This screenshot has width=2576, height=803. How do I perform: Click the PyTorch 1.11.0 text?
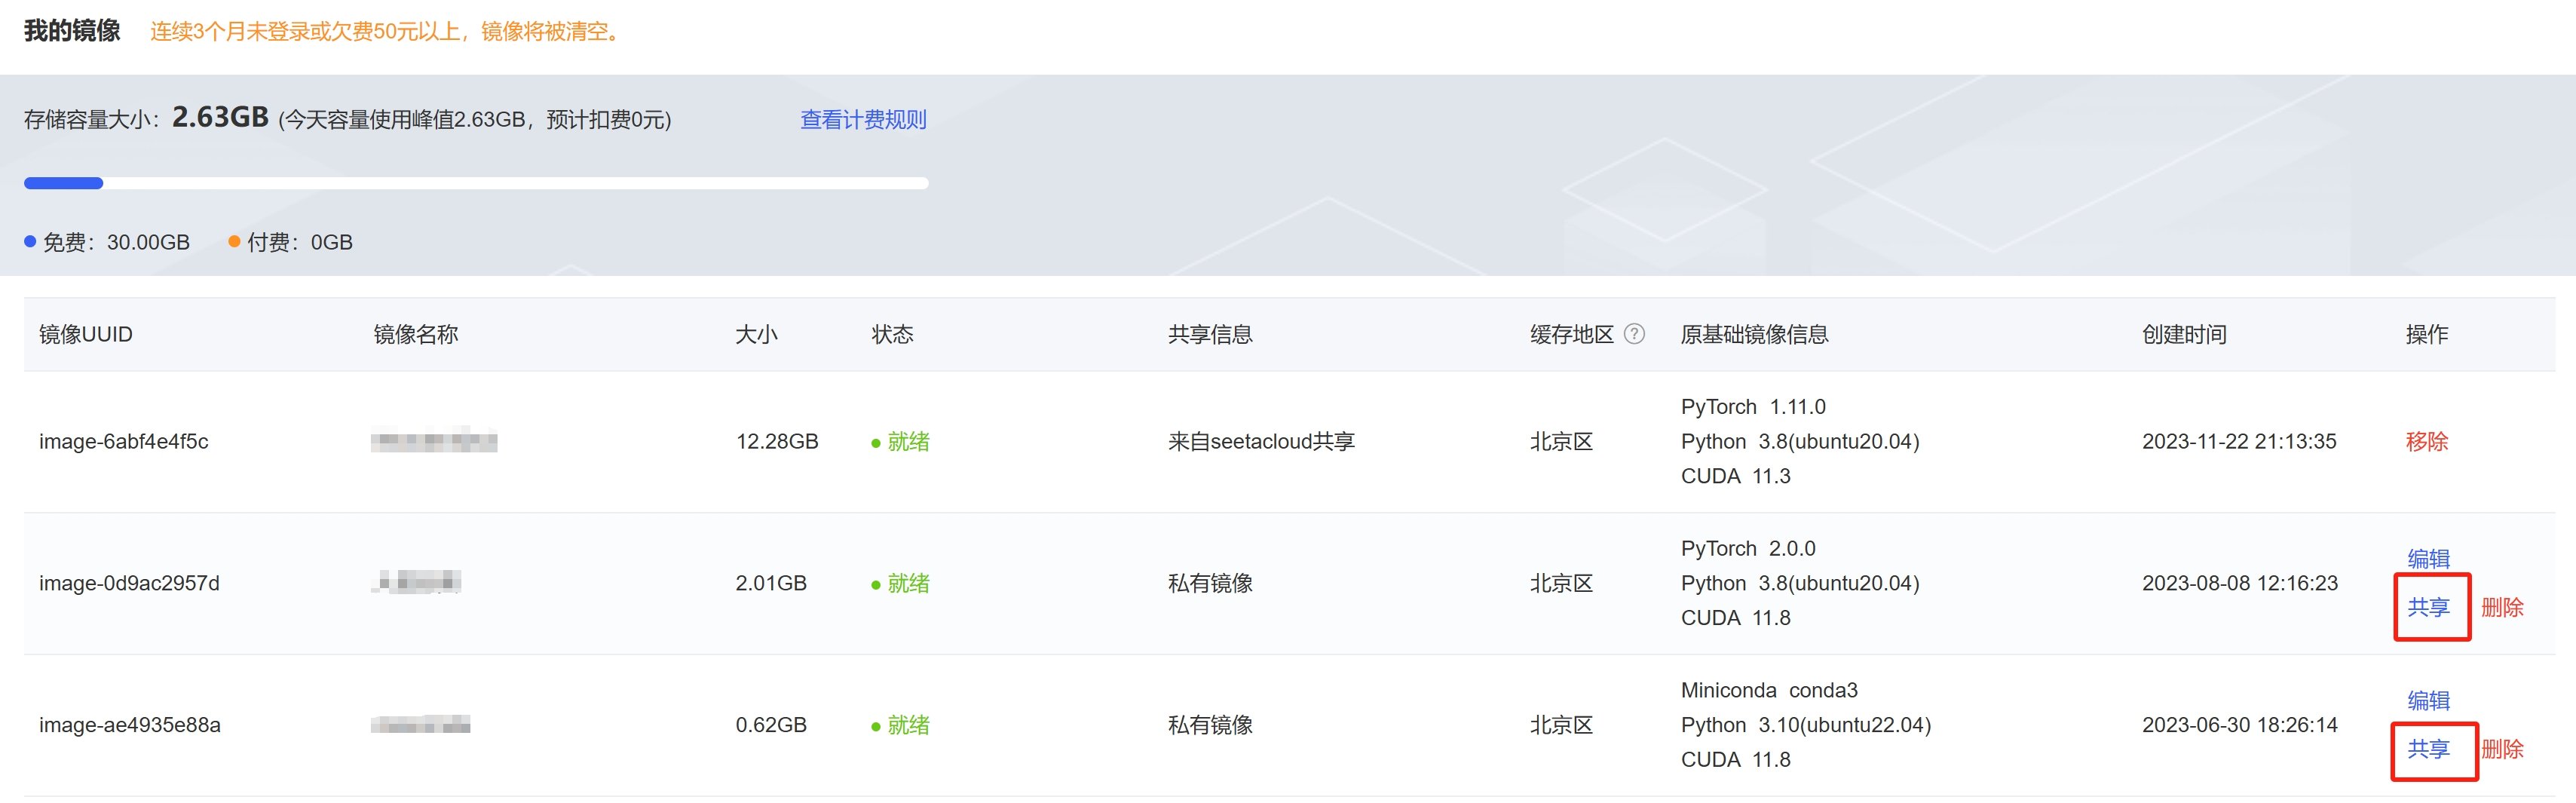(x=1753, y=407)
